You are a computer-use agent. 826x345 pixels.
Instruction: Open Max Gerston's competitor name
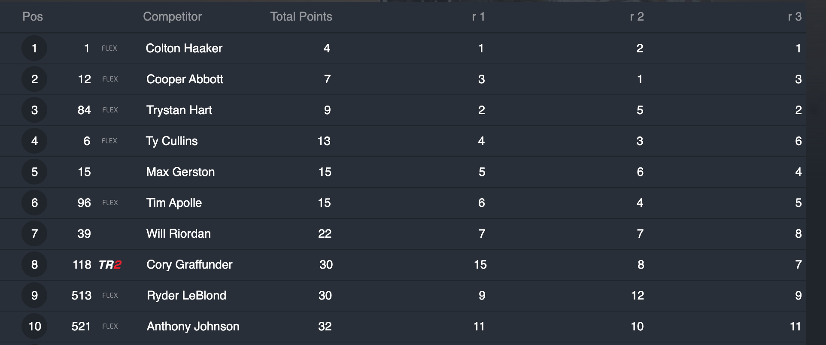[x=180, y=172]
